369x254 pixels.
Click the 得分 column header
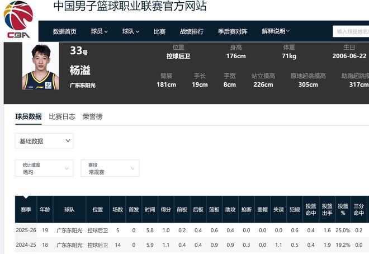(x=165, y=210)
